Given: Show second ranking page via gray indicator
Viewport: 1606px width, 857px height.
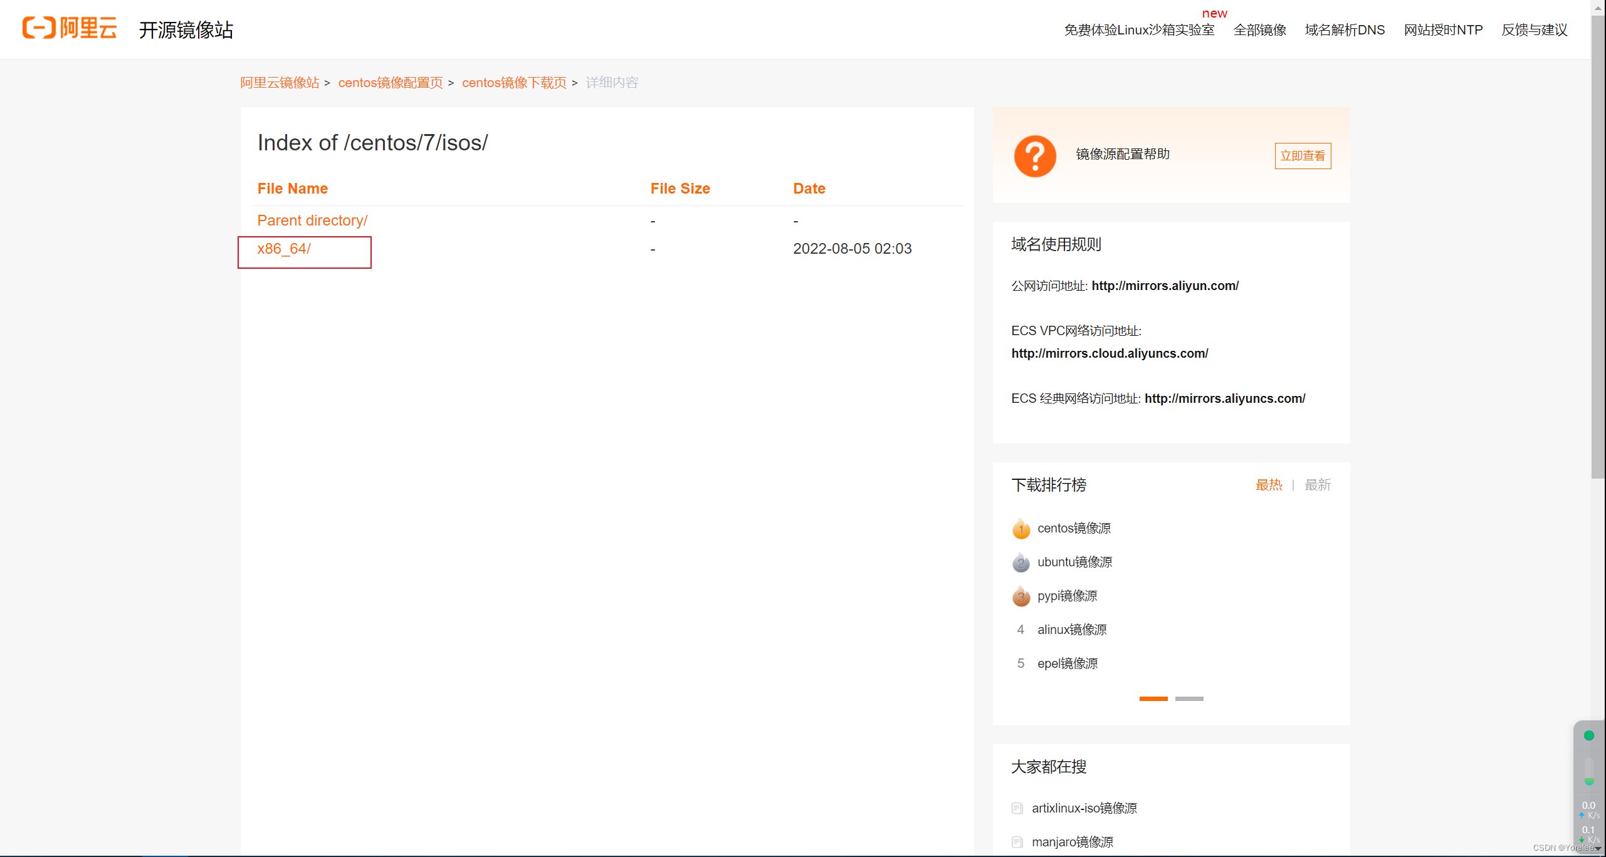Looking at the screenshot, I should point(1189,699).
